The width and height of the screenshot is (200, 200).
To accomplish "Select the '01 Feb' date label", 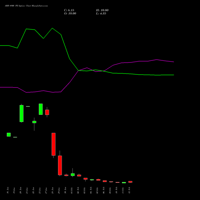I will [x=72, y=190].
